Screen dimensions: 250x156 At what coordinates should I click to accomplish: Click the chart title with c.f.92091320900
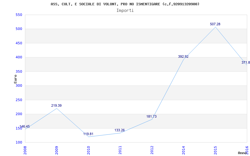point(125,4)
